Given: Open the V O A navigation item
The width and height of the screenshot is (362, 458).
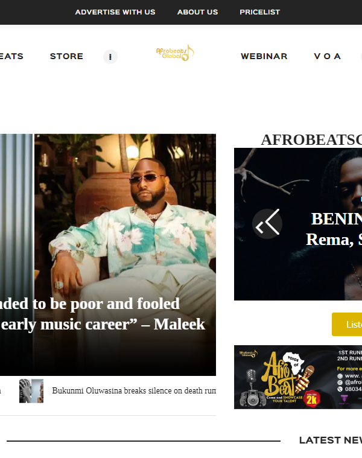Looking at the screenshot, I should click(327, 56).
